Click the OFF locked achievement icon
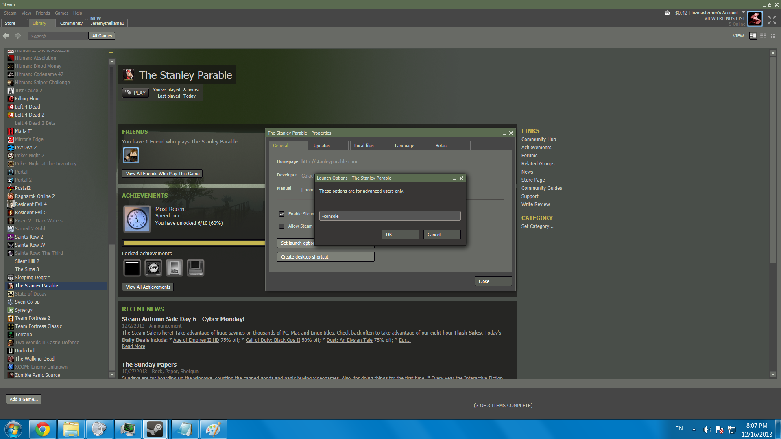 pyautogui.click(x=153, y=268)
